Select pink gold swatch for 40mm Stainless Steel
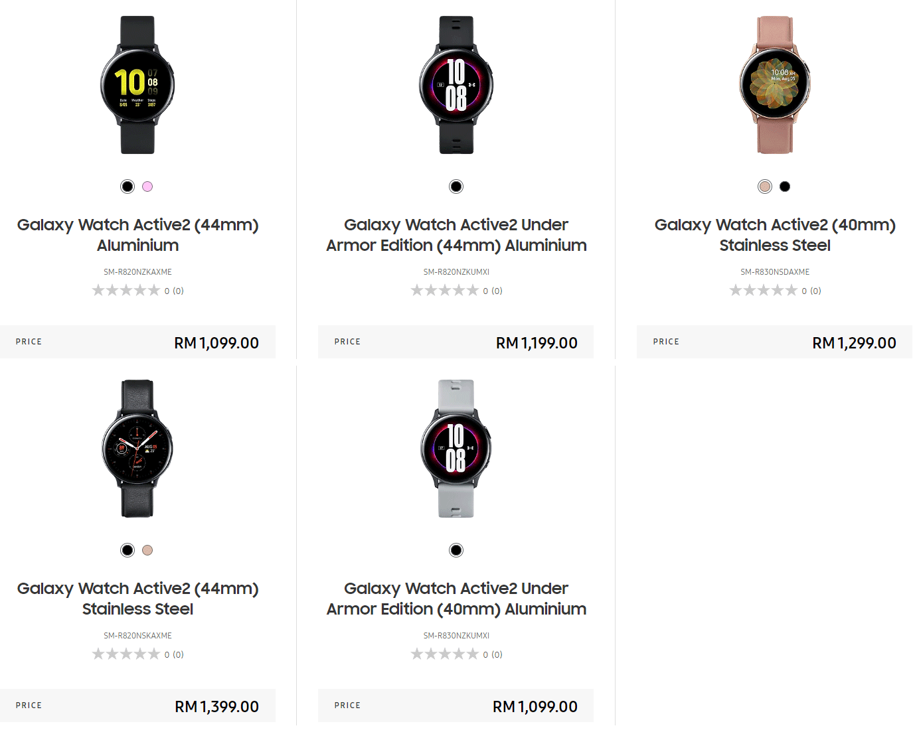The image size is (915, 740). tap(765, 186)
